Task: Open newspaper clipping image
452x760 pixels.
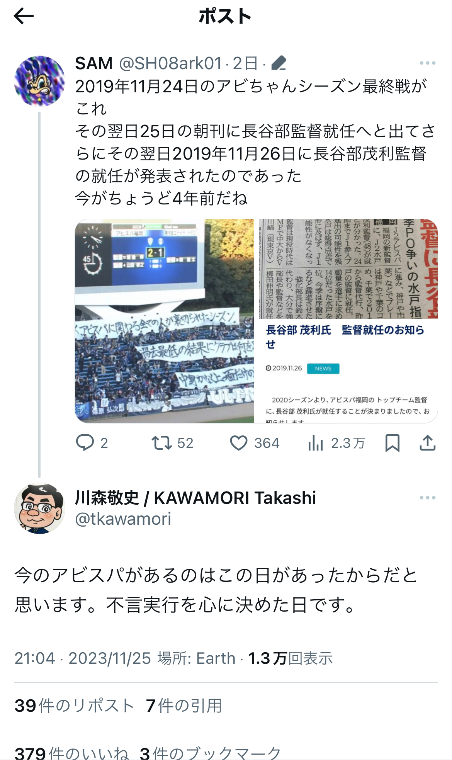Action: coord(348,269)
